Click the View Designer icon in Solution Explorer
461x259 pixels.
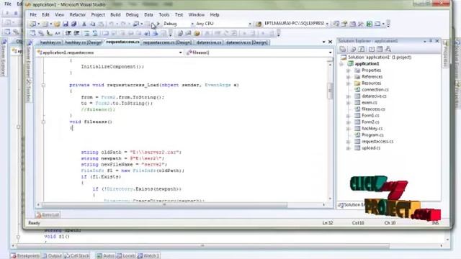(x=380, y=49)
